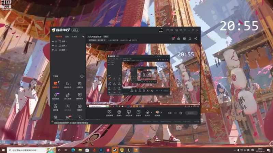The image size is (273, 153).
Task: Open the 房管助手 tool
Action: pyautogui.click(x=68, y=85)
